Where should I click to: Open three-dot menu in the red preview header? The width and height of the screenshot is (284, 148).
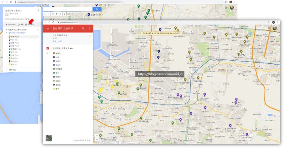(89, 29)
